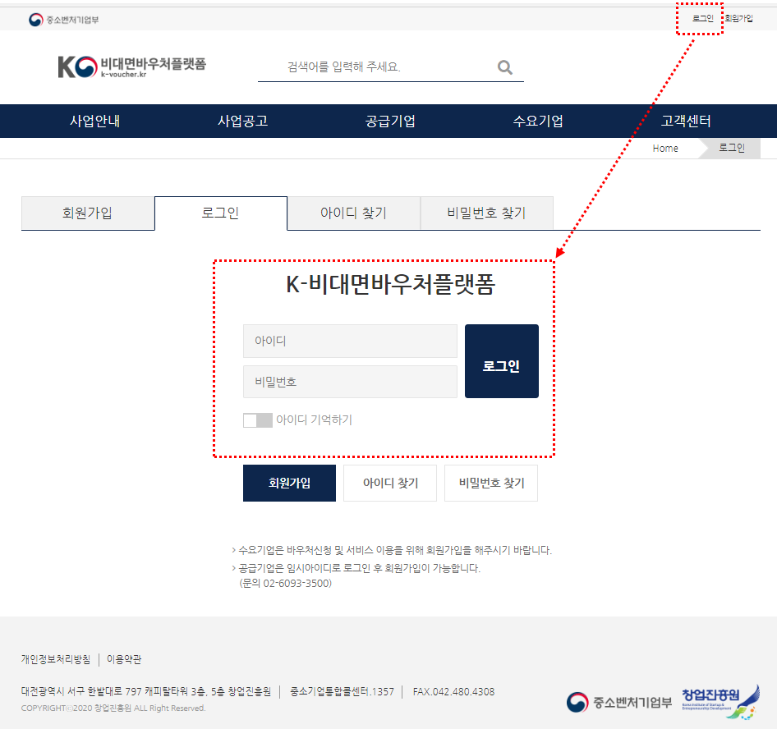Viewport: 777px width, 729px height.
Task: Switch to the 비밀번호 찾기 tab
Action: (486, 213)
